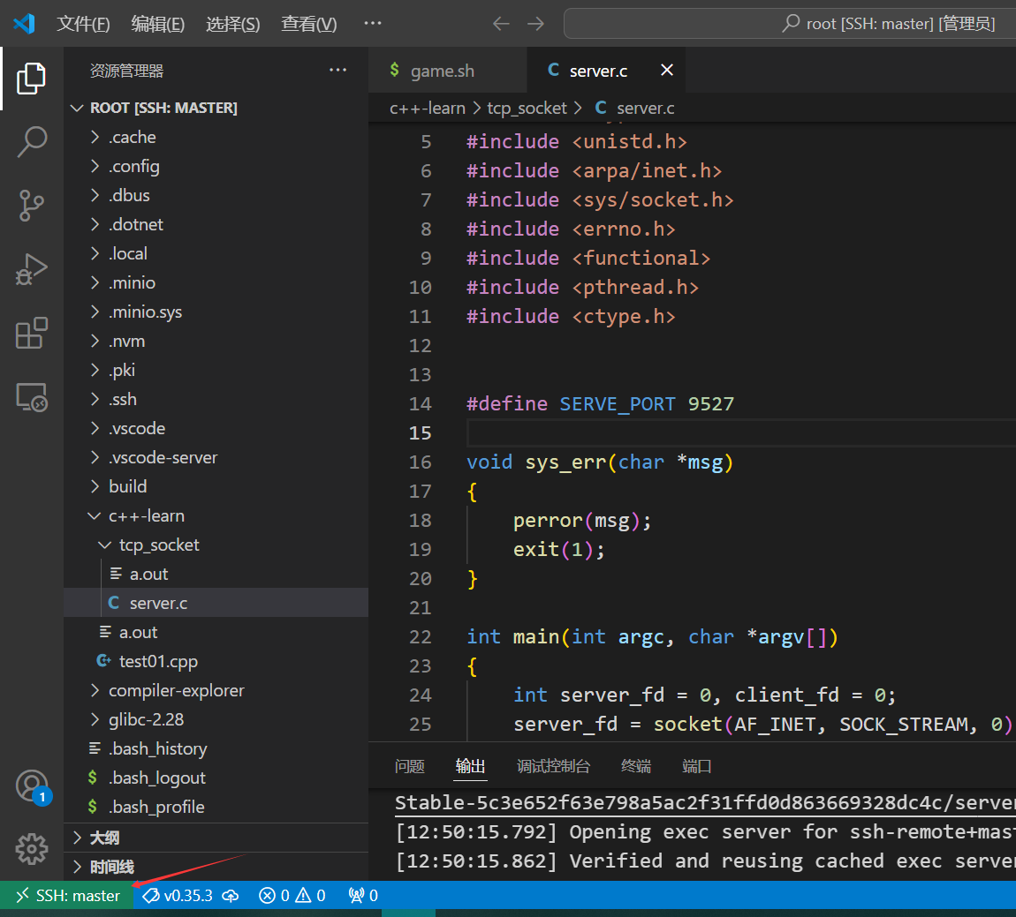1016x917 pixels.
Task: Open errors and warnings status item
Action: tap(292, 896)
